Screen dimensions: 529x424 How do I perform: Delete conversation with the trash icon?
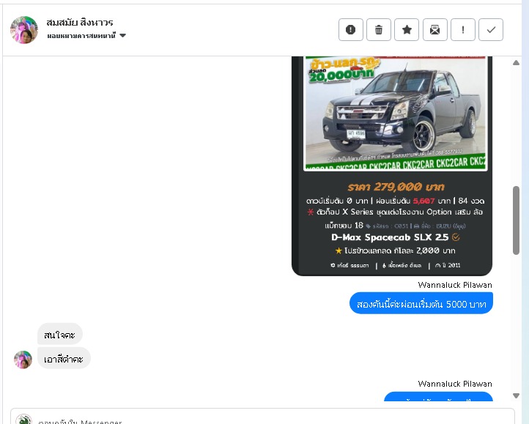click(379, 30)
